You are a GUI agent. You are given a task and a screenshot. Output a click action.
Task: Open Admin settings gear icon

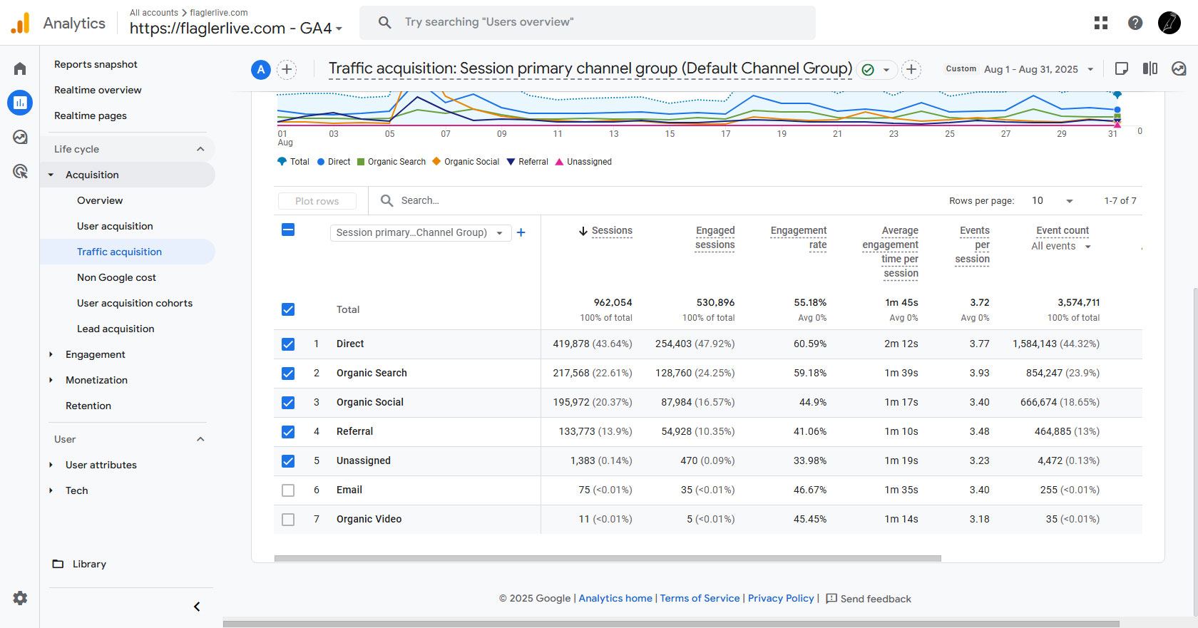(x=20, y=598)
